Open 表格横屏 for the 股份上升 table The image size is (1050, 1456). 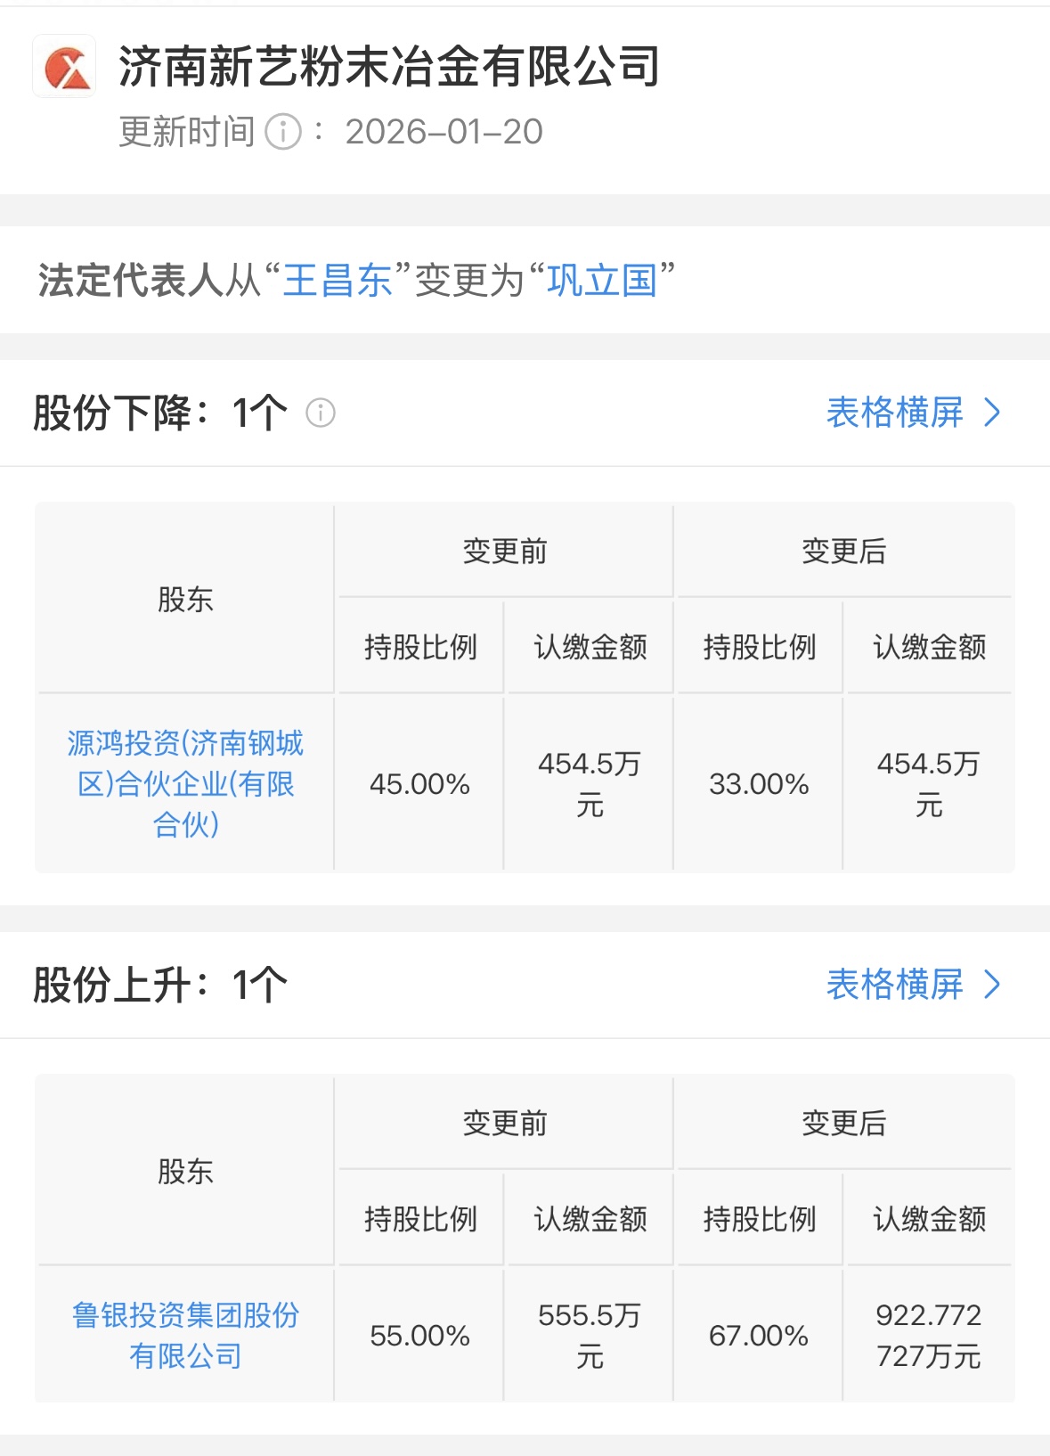[x=894, y=985]
